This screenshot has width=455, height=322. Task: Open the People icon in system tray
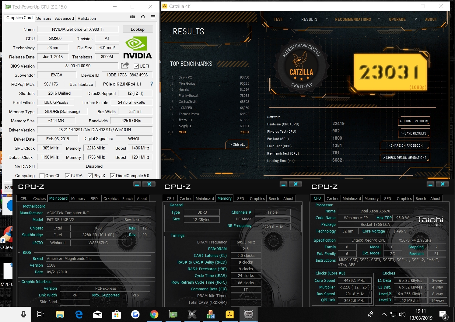pyautogui.click(x=370, y=314)
